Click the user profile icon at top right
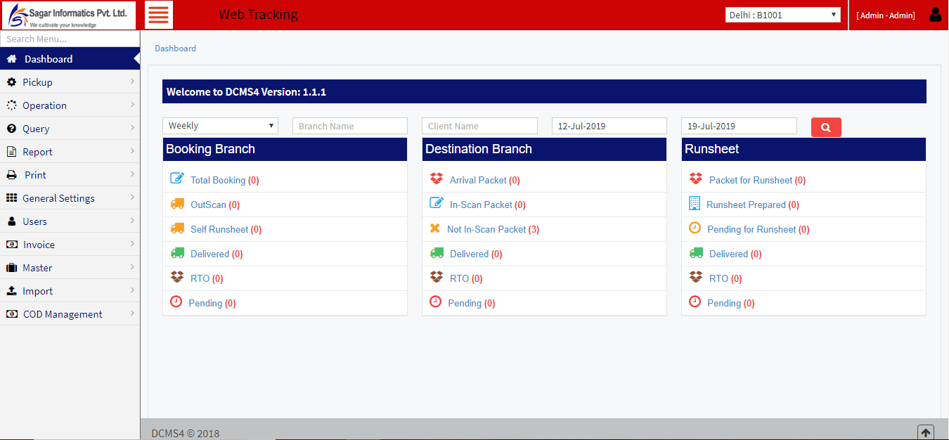 (934, 15)
